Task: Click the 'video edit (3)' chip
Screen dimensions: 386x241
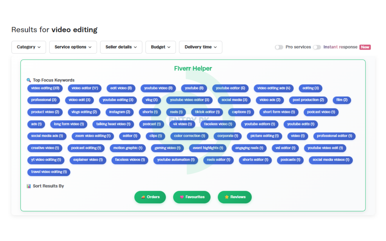Action: tap(80, 100)
